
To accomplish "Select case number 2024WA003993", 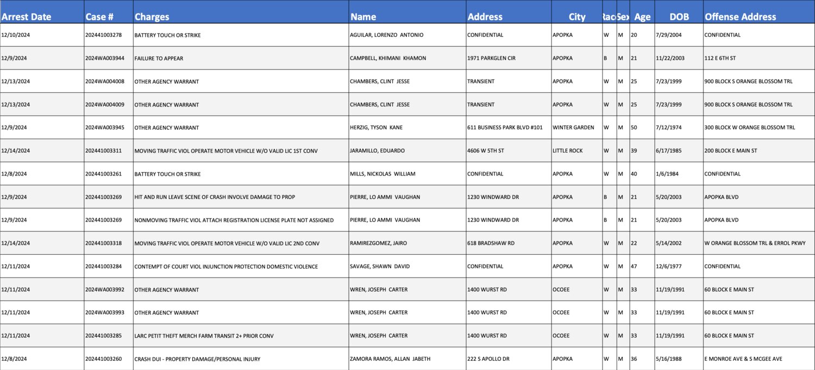I will pyautogui.click(x=104, y=313).
